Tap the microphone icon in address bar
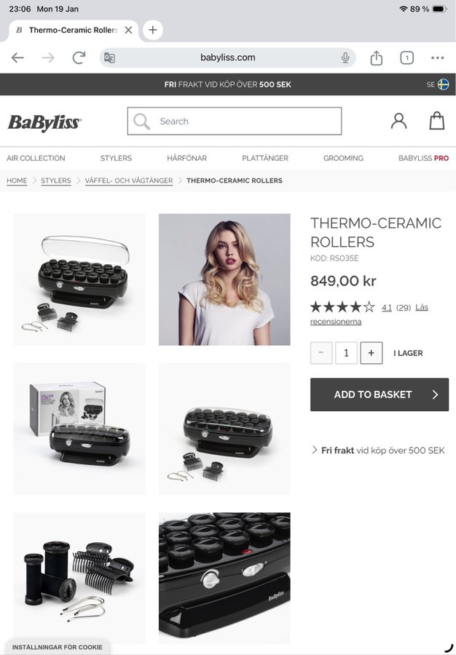 click(345, 57)
